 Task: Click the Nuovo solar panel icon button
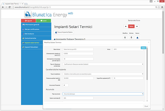pyautogui.click(x=137, y=37)
